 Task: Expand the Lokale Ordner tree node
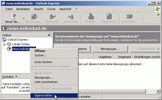click(4, 44)
